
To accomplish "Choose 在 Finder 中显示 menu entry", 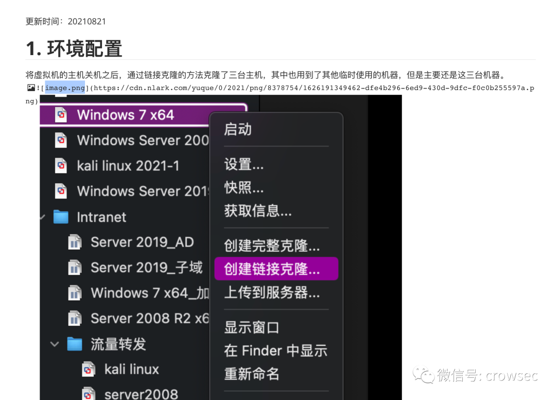I will [276, 351].
